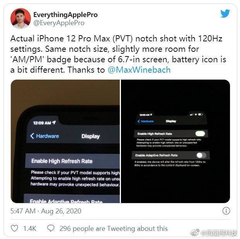Open the @EveryApplePro handle

click(x=59, y=23)
